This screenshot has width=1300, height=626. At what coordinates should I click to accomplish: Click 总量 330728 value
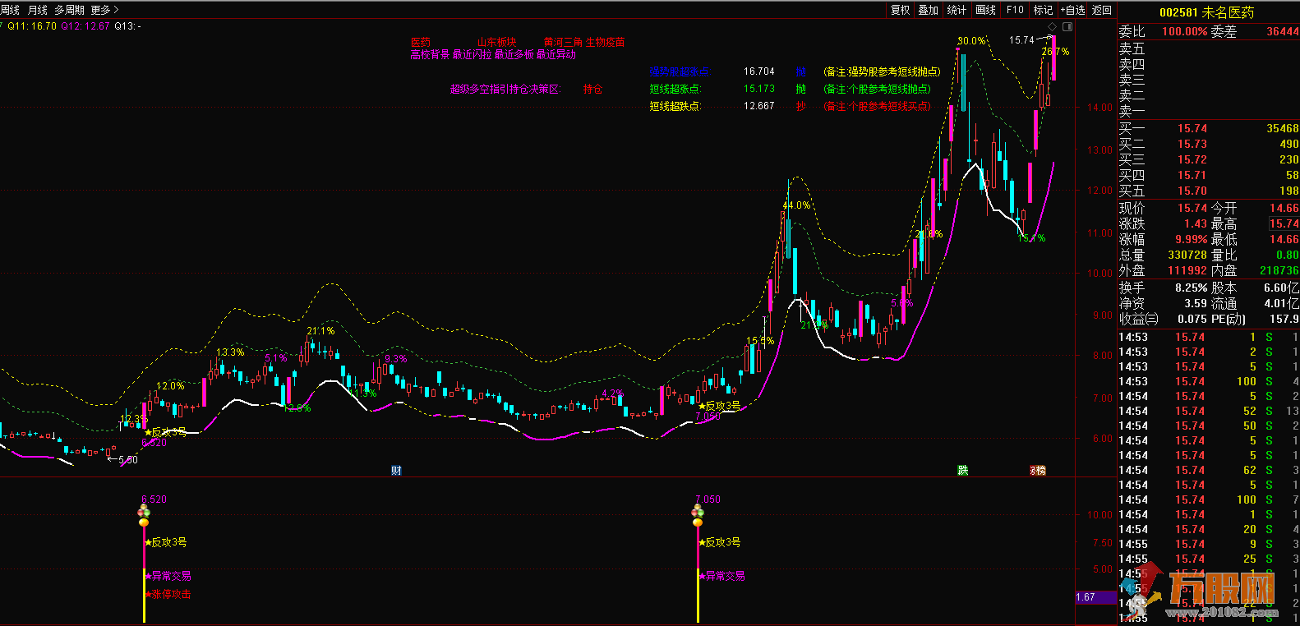tap(1187, 255)
